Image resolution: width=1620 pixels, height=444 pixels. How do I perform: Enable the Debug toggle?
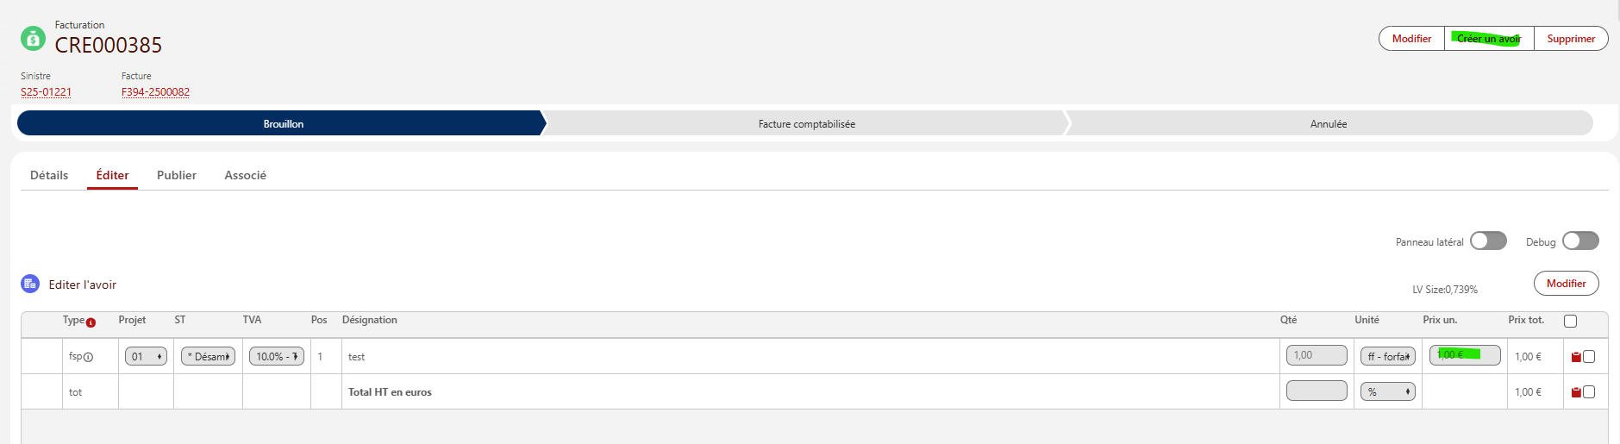coord(1580,241)
